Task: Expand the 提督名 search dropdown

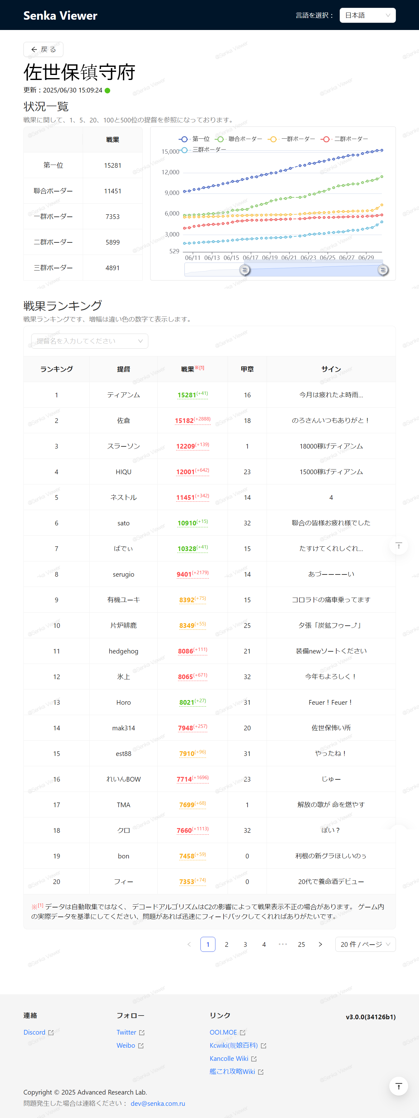Action: click(x=90, y=341)
